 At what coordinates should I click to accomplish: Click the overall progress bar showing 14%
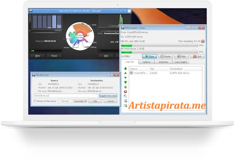pyautogui.click(x=159, y=45)
